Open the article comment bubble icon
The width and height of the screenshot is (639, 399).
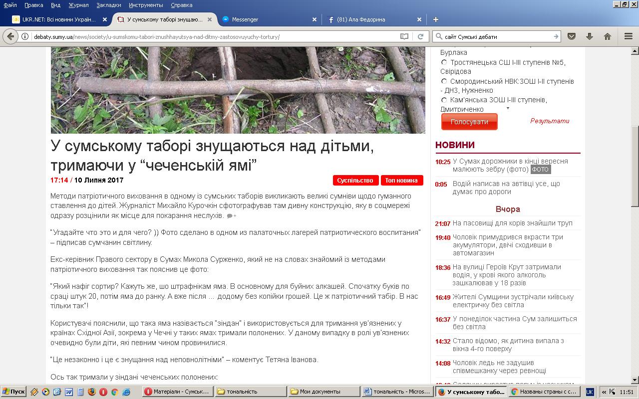point(231,216)
